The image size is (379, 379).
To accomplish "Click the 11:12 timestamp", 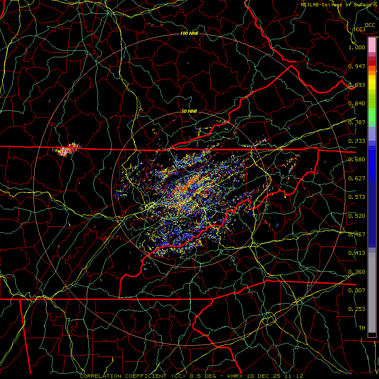I will coord(294,376).
